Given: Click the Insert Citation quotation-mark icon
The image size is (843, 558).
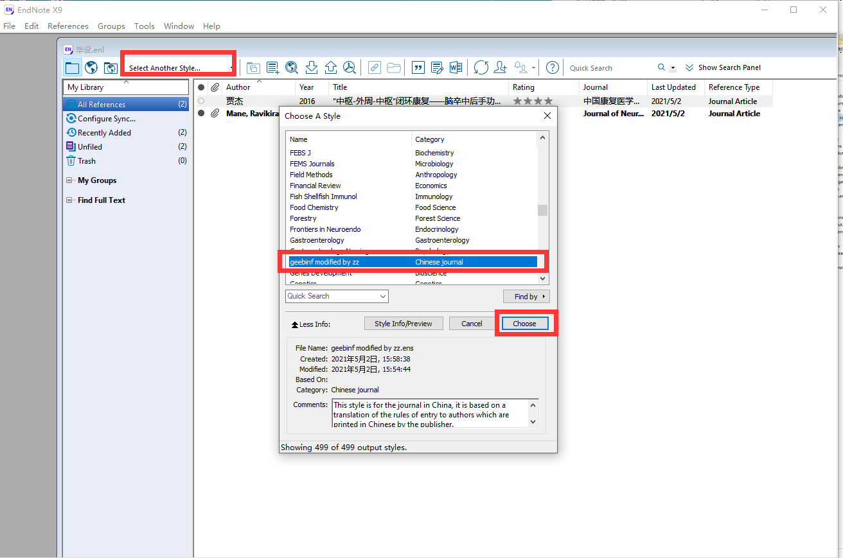Looking at the screenshot, I should tap(418, 67).
